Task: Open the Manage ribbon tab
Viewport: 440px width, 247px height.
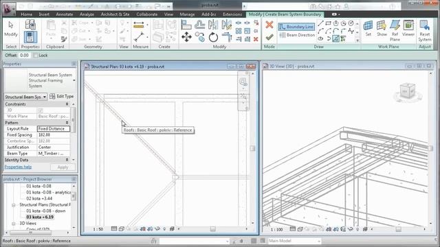Action: [187, 14]
